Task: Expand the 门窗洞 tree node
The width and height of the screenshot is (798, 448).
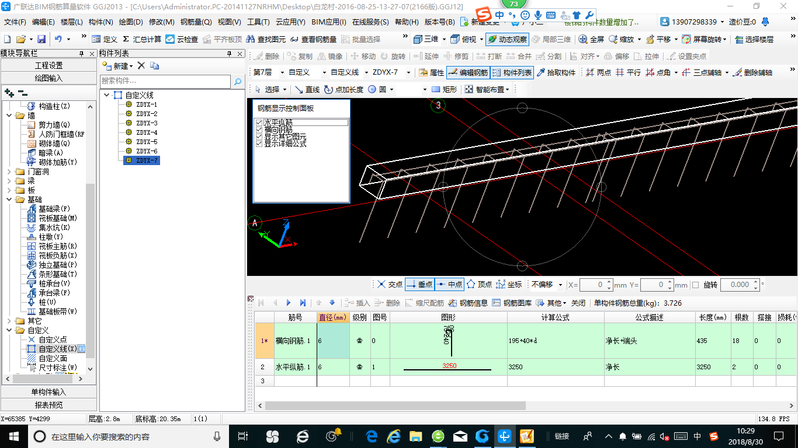Action: coord(10,171)
